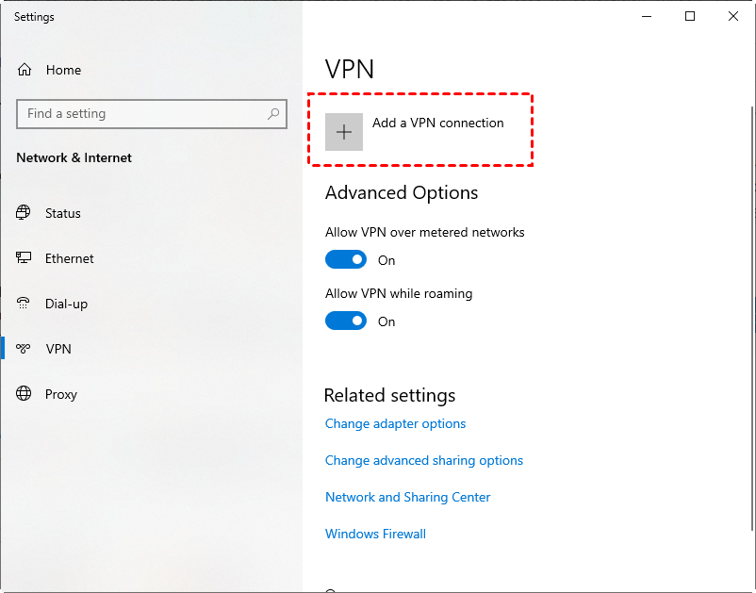Turn off Allow VPN while roaming
The height and width of the screenshot is (593, 756).
346,321
